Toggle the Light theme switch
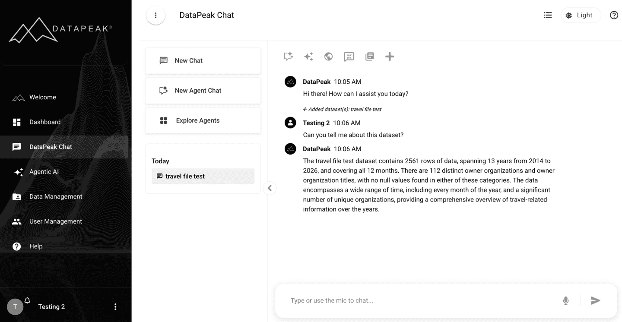622x322 pixels. 581,15
